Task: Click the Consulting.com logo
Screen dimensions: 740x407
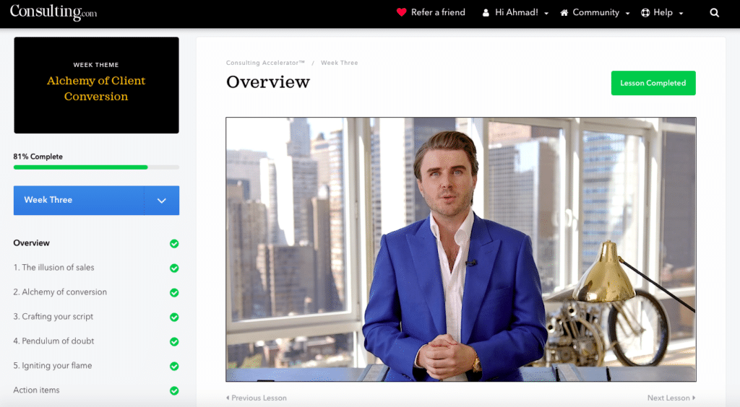Action: pos(53,12)
